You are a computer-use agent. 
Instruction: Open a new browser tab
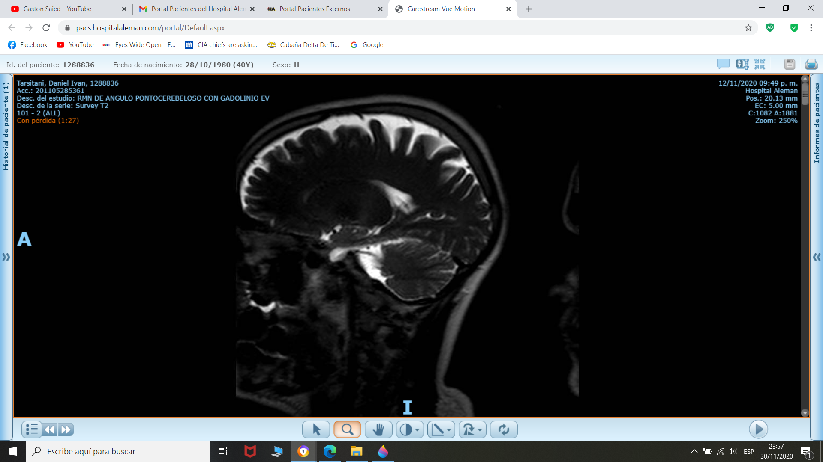529,9
